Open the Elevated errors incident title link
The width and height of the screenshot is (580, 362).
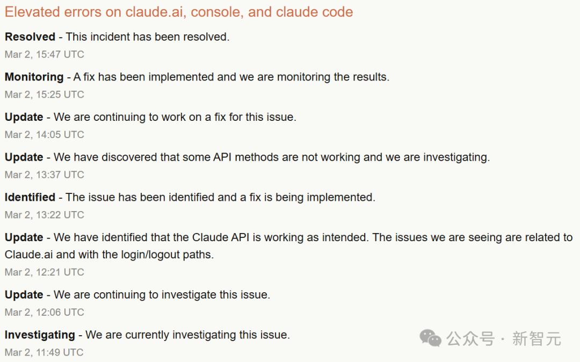point(179,12)
